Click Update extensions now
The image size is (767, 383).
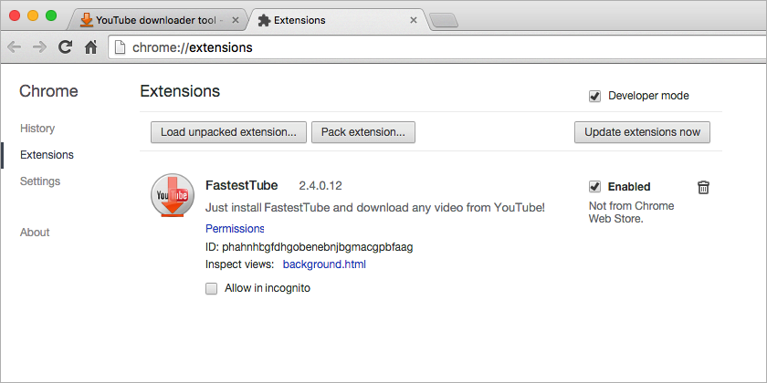(x=642, y=132)
